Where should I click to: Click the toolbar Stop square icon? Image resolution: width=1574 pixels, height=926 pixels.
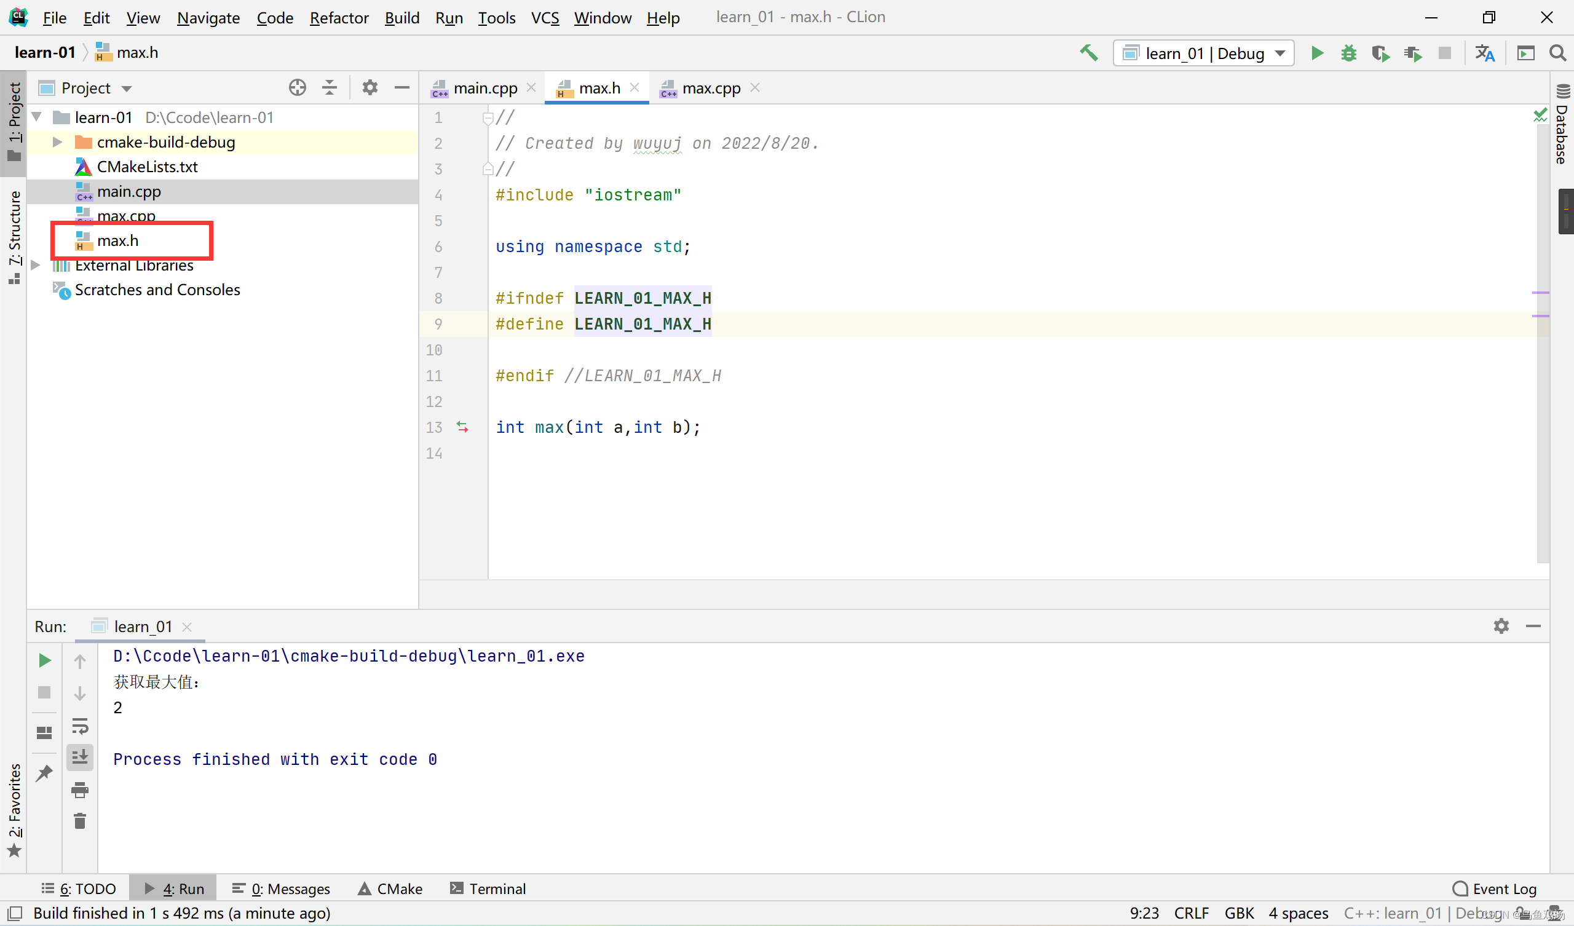click(1444, 53)
